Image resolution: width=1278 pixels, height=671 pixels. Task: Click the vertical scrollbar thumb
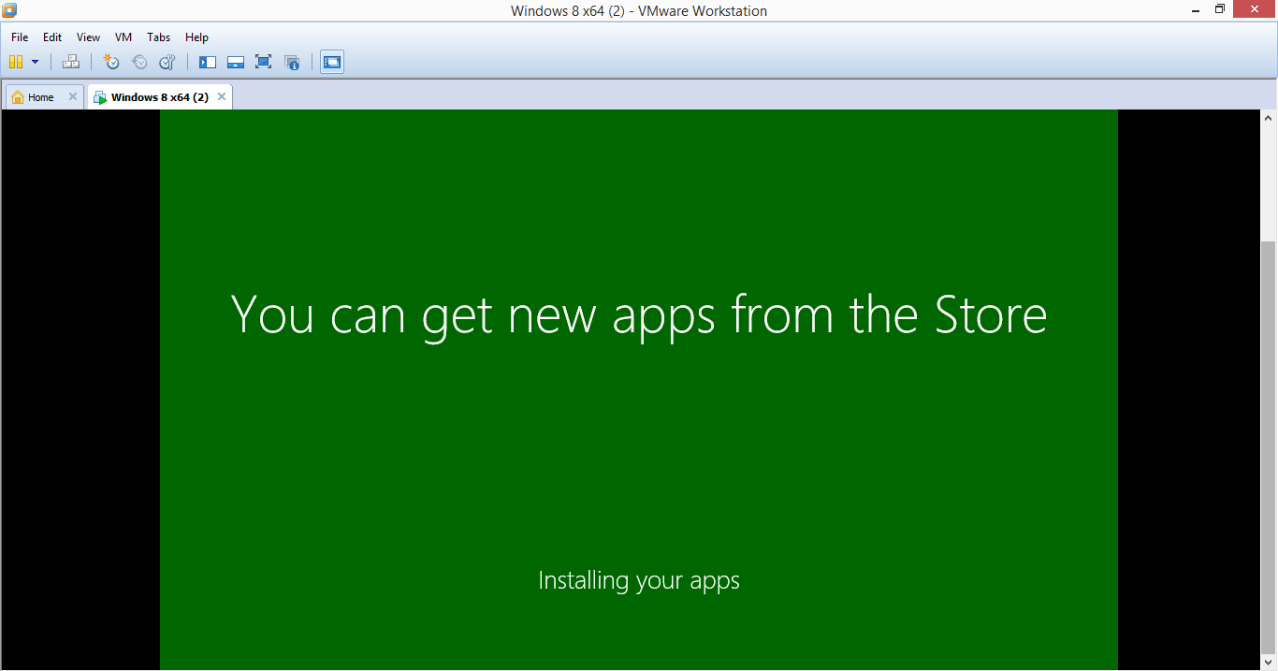pos(1269,447)
